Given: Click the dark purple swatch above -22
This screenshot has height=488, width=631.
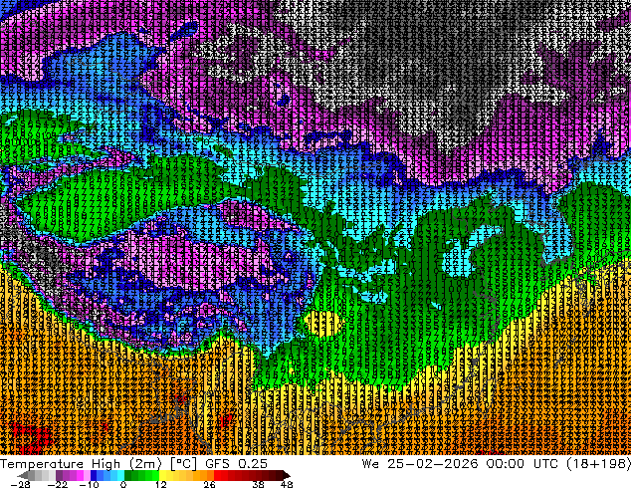Looking at the screenshot, I should [59, 475].
